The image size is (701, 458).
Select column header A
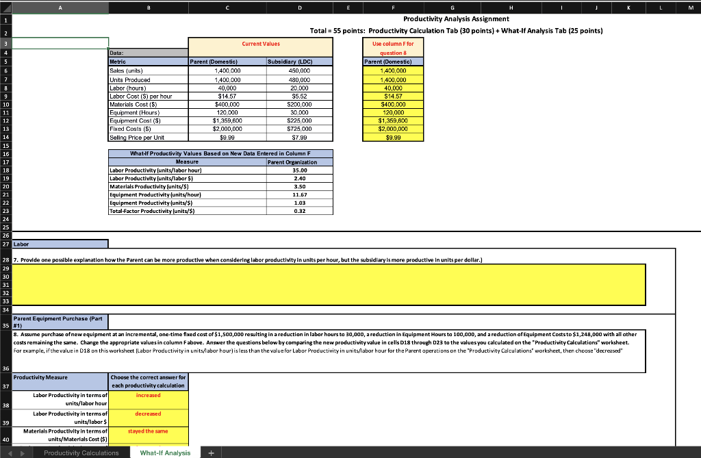click(x=60, y=8)
